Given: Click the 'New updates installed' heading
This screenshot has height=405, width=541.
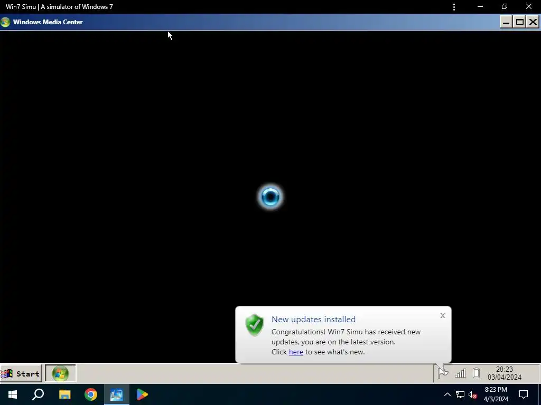Looking at the screenshot, I should pos(313,319).
